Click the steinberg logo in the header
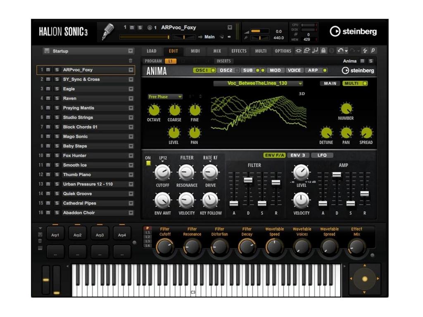Image resolution: width=423 pixels, height=317 pixels. click(x=353, y=31)
